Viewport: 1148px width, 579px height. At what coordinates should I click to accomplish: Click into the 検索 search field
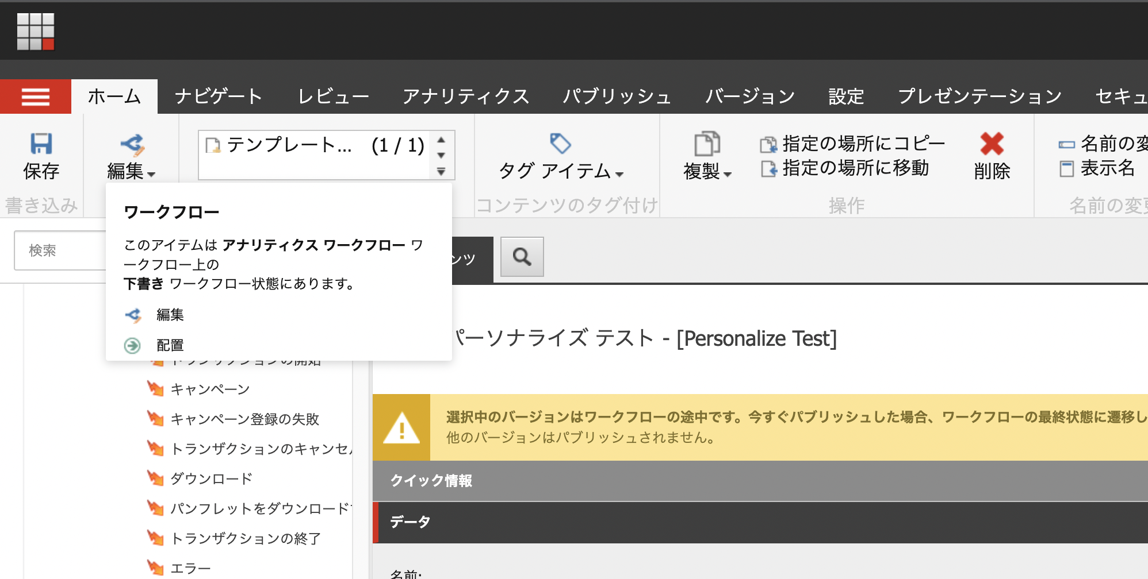(60, 250)
